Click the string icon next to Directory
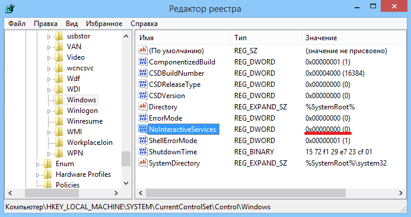411x217 pixels. coord(143,106)
